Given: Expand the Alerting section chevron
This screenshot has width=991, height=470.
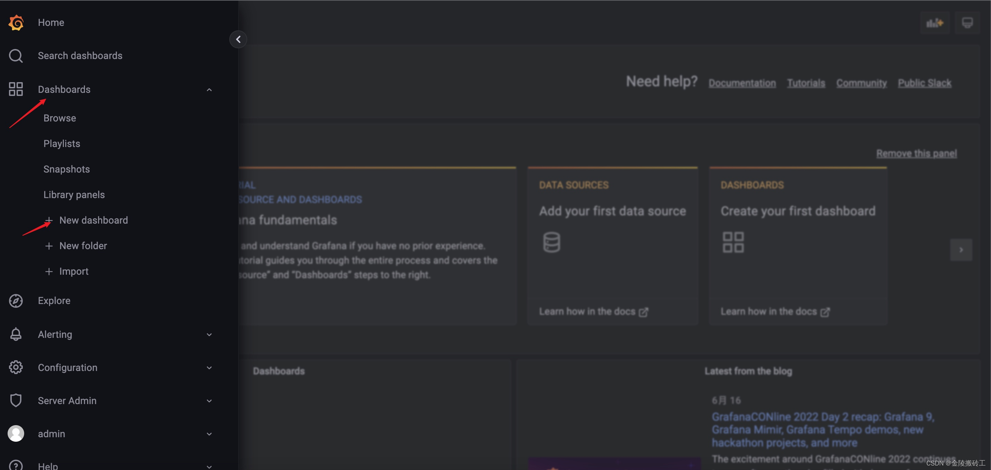Looking at the screenshot, I should [x=209, y=335].
